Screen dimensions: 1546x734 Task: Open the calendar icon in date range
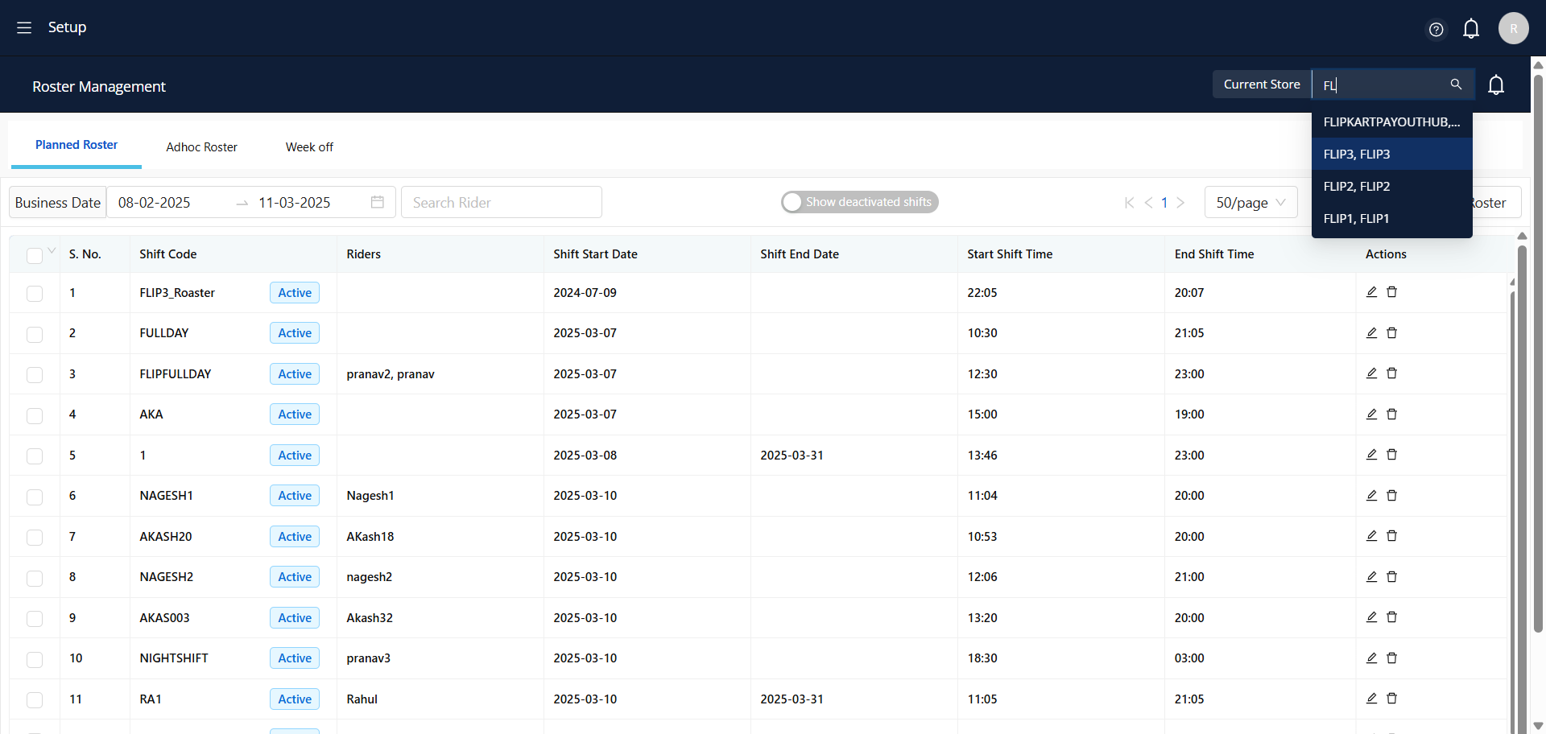(x=377, y=202)
